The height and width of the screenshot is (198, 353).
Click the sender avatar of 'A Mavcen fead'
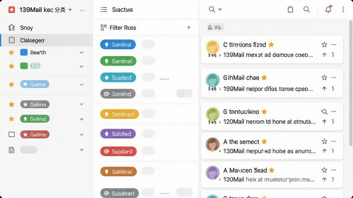click(x=212, y=173)
